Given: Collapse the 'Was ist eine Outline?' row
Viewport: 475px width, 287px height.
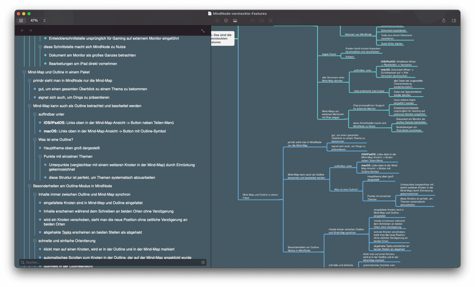Looking at the screenshot, I should (35, 139).
